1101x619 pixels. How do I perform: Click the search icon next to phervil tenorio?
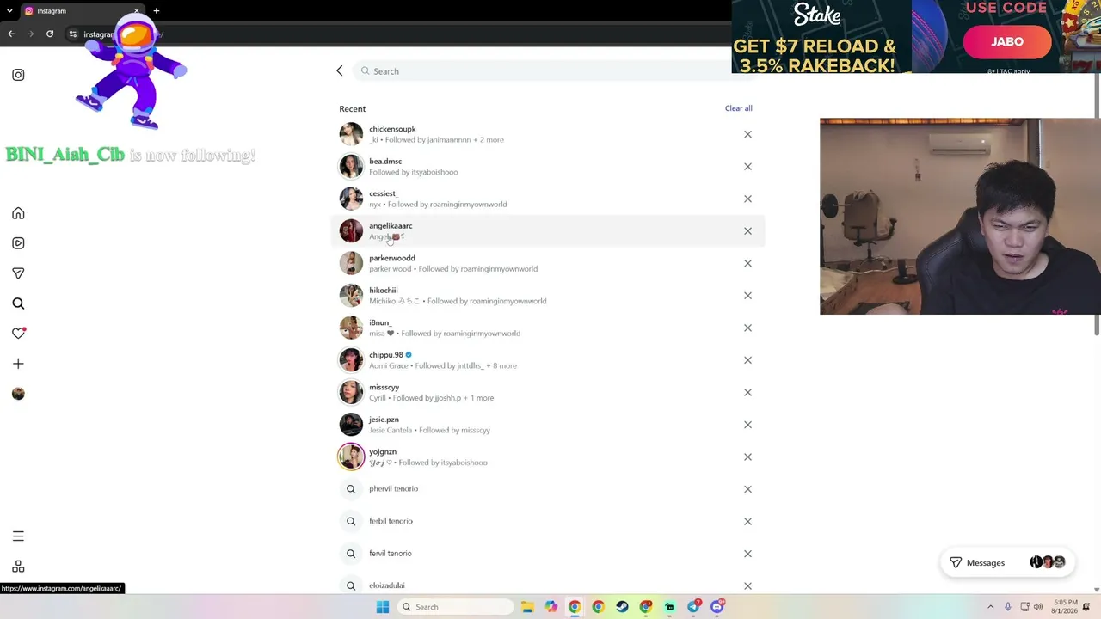pos(351,489)
